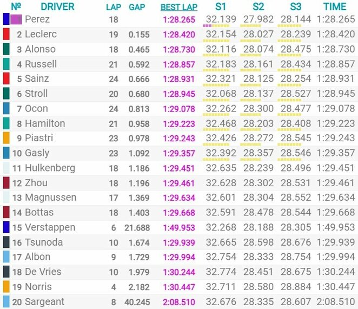Click Sargeant's gap value 40.245
Image resolution: width=358 pixels, height=309 pixels.
tap(140, 301)
